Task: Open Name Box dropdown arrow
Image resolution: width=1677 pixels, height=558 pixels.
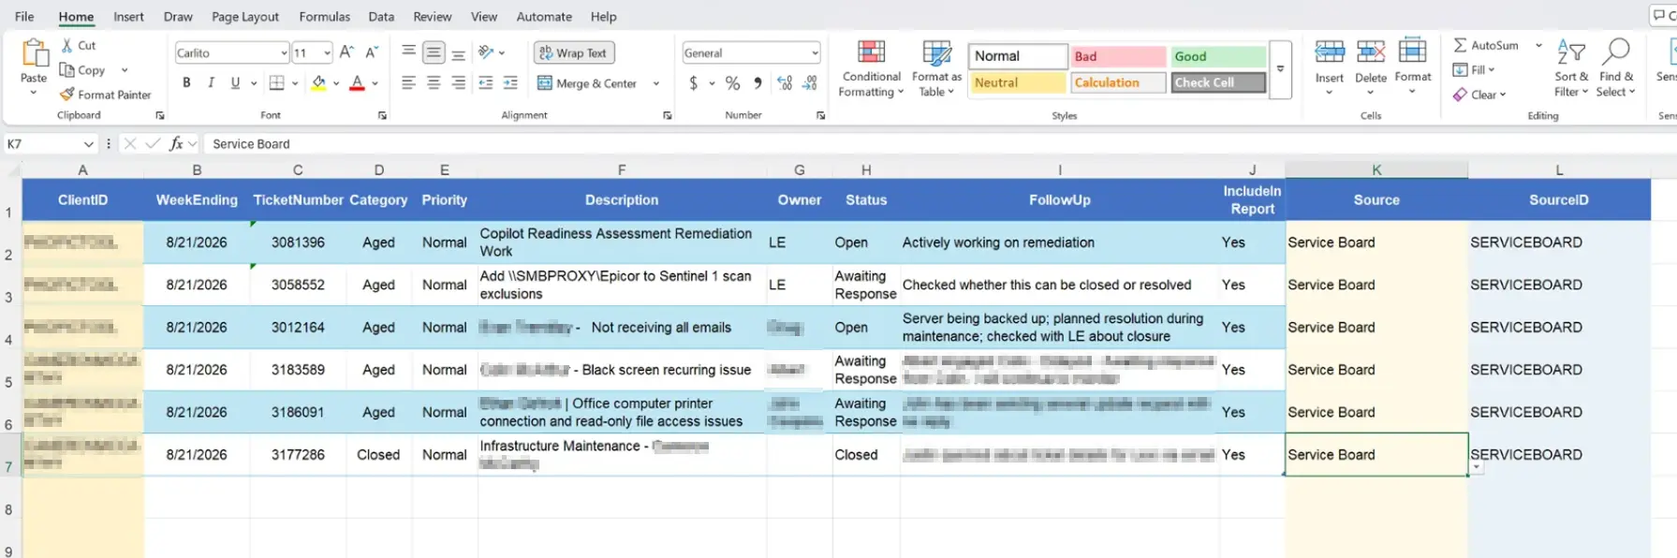Action: click(x=89, y=143)
